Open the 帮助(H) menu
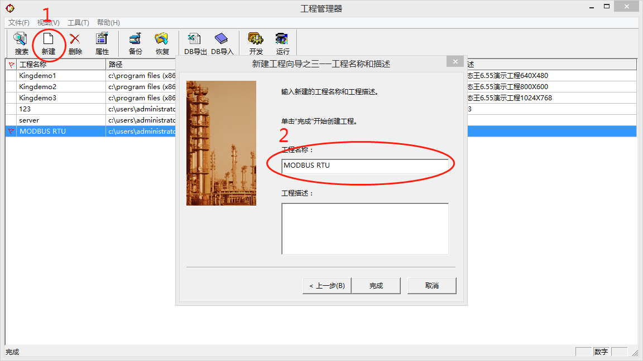The width and height of the screenshot is (643, 361). (x=108, y=23)
